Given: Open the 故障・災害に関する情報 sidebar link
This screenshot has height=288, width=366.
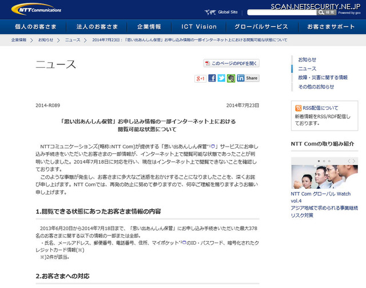Looking at the screenshot, I should (323, 78).
